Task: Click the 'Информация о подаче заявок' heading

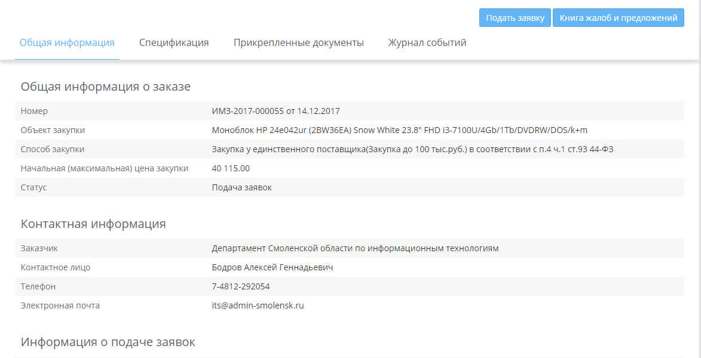Action: tap(108, 342)
